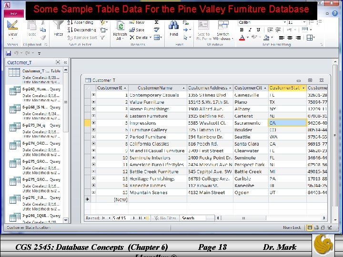Click Delete in the Records group

(141, 38)
